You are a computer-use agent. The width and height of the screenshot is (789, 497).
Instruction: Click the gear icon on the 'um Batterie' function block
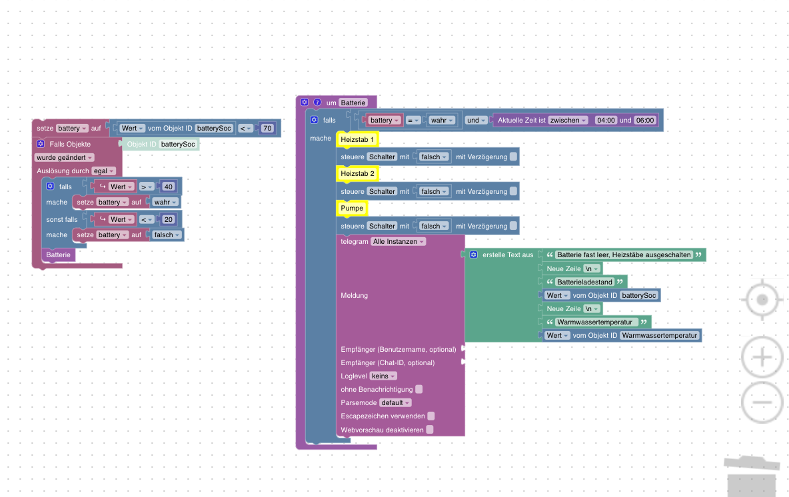[305, 102]
